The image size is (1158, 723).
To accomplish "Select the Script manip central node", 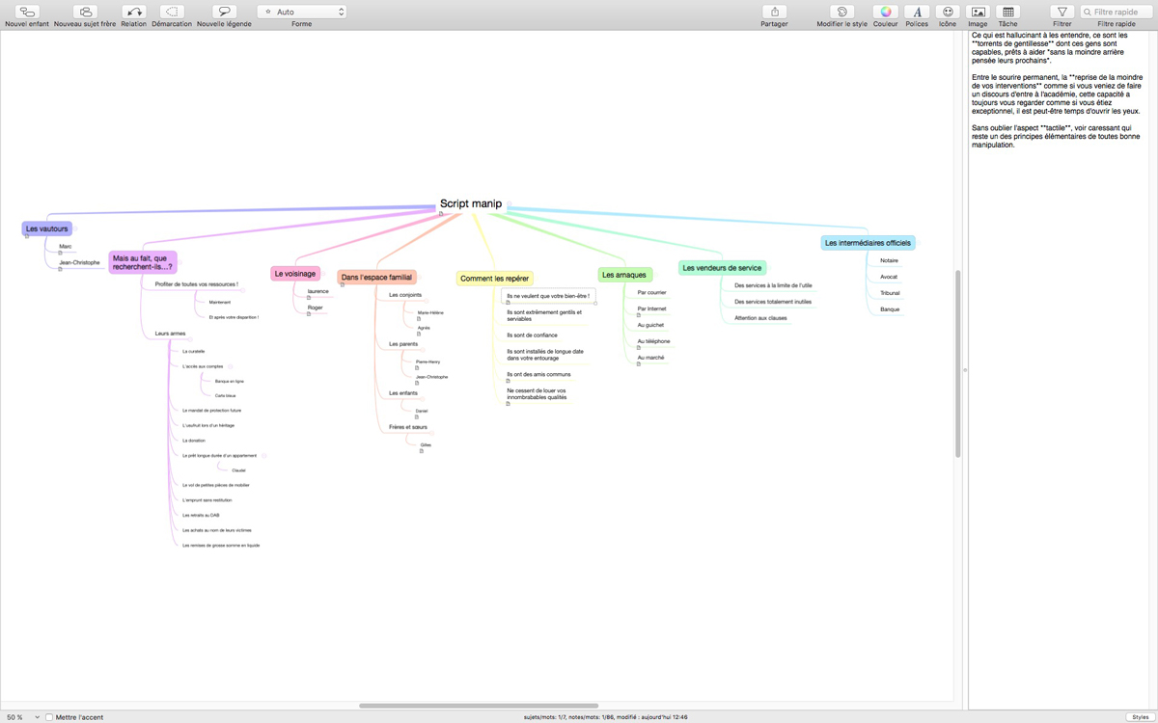I will (x=471, y=203).
